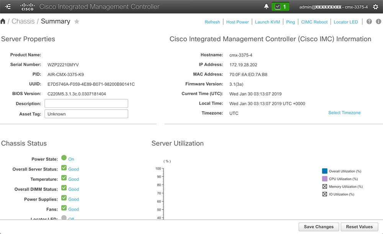The width and height of the screenshot is (383, 234).
Task: Open the Power State On link
Action: pyautogui.click(x=71, y=159)
